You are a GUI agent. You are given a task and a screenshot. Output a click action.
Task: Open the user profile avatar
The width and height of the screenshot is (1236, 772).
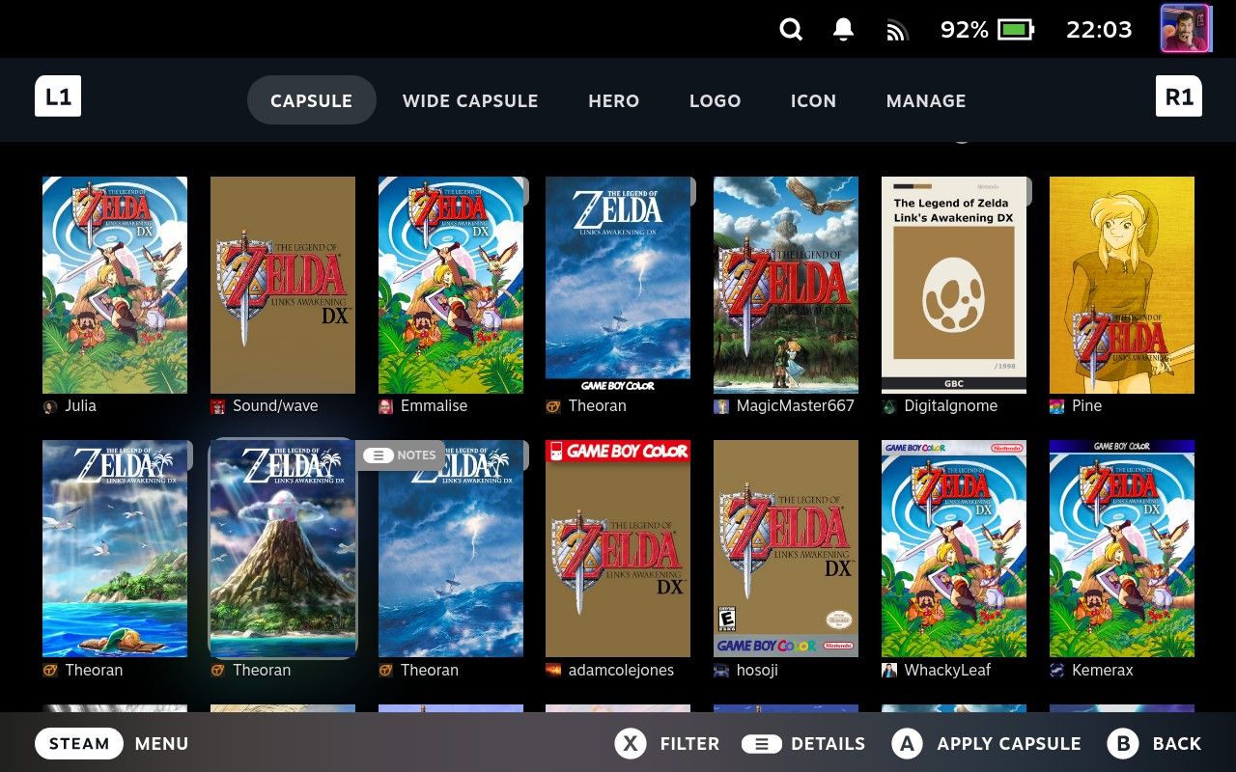tap(1185, 29)
